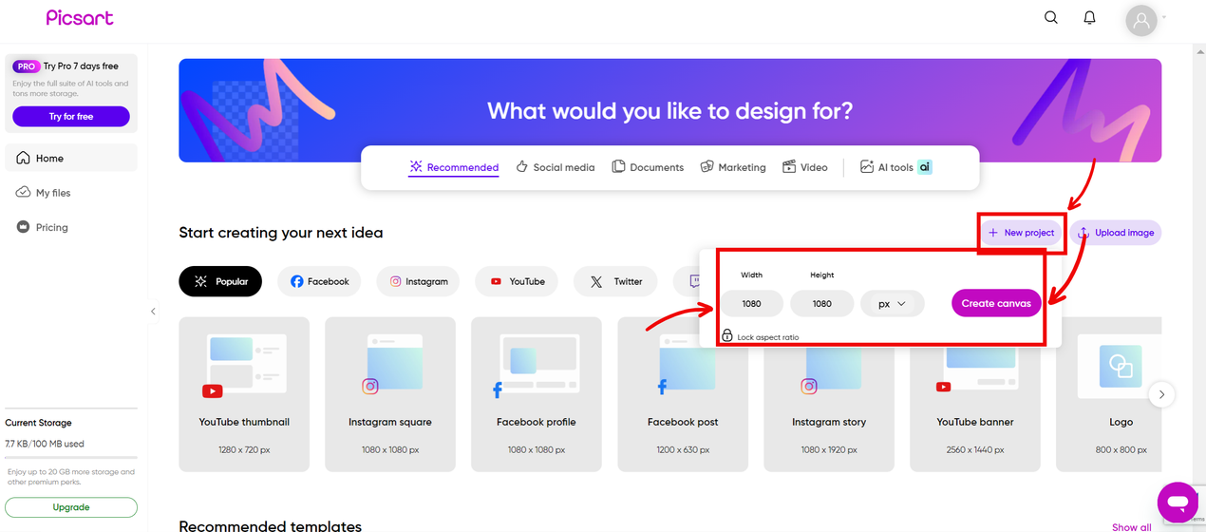The image size is (1206, 532).
Task: Filter by the Facebook chip
Action: (x=320, y=281)
